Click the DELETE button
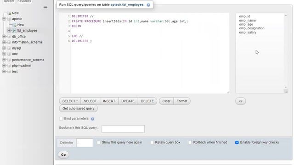Screen dimensions: 294x165 click(x=147, y=101)
